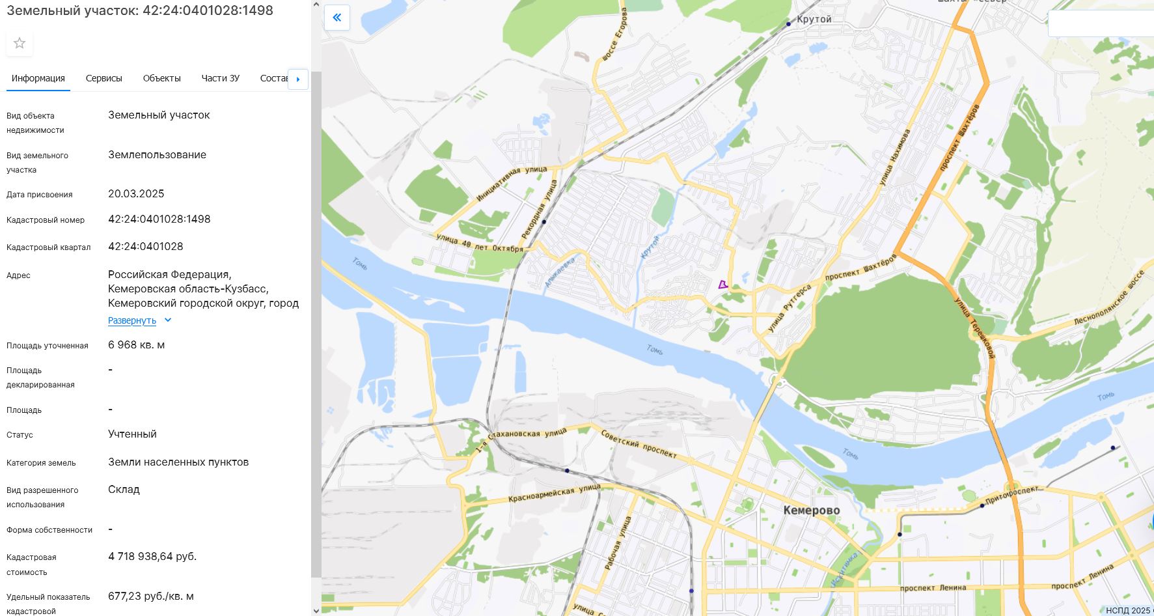Open the partially hidden Состав tab

[x=273, y=78]
